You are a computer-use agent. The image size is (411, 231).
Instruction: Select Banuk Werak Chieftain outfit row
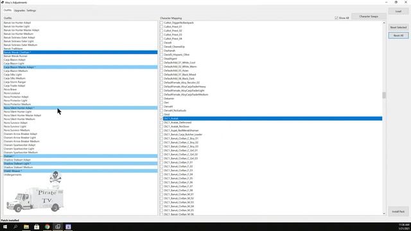click(x=80, y=53)
